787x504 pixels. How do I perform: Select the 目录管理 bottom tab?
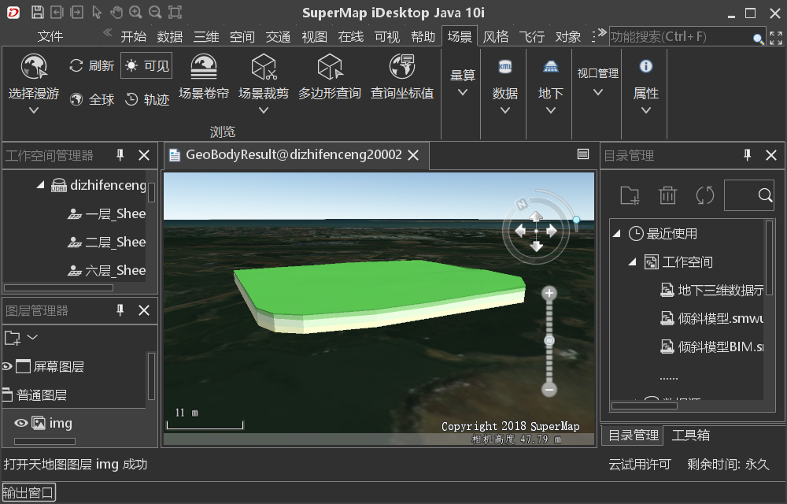tap(634, 435)
